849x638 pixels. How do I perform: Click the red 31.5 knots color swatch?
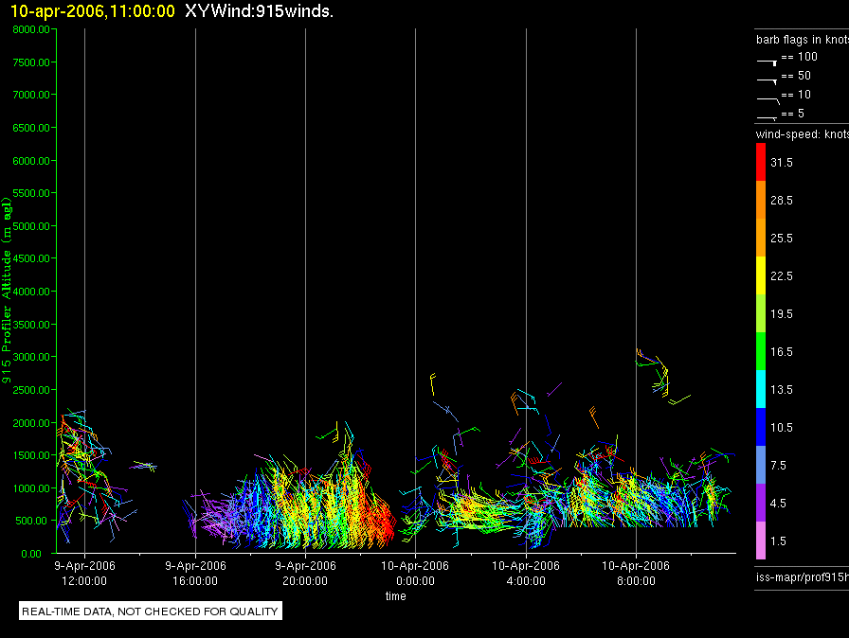(x=761, y=162)
